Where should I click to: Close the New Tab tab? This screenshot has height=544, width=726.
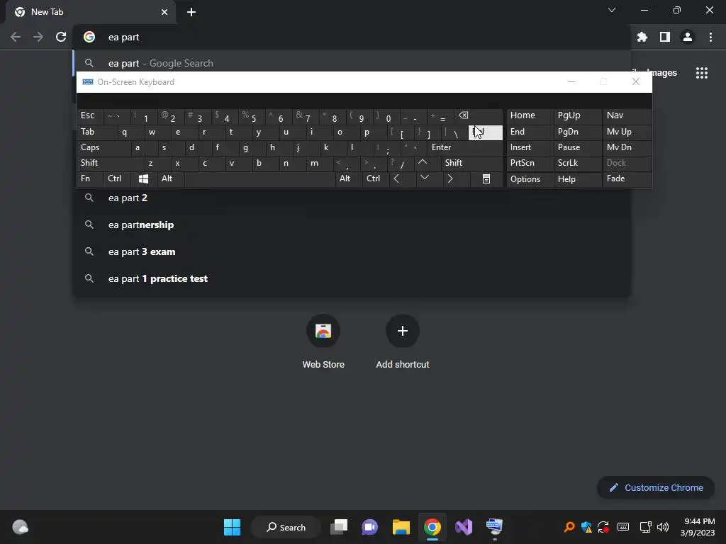(x=164, y=12)
